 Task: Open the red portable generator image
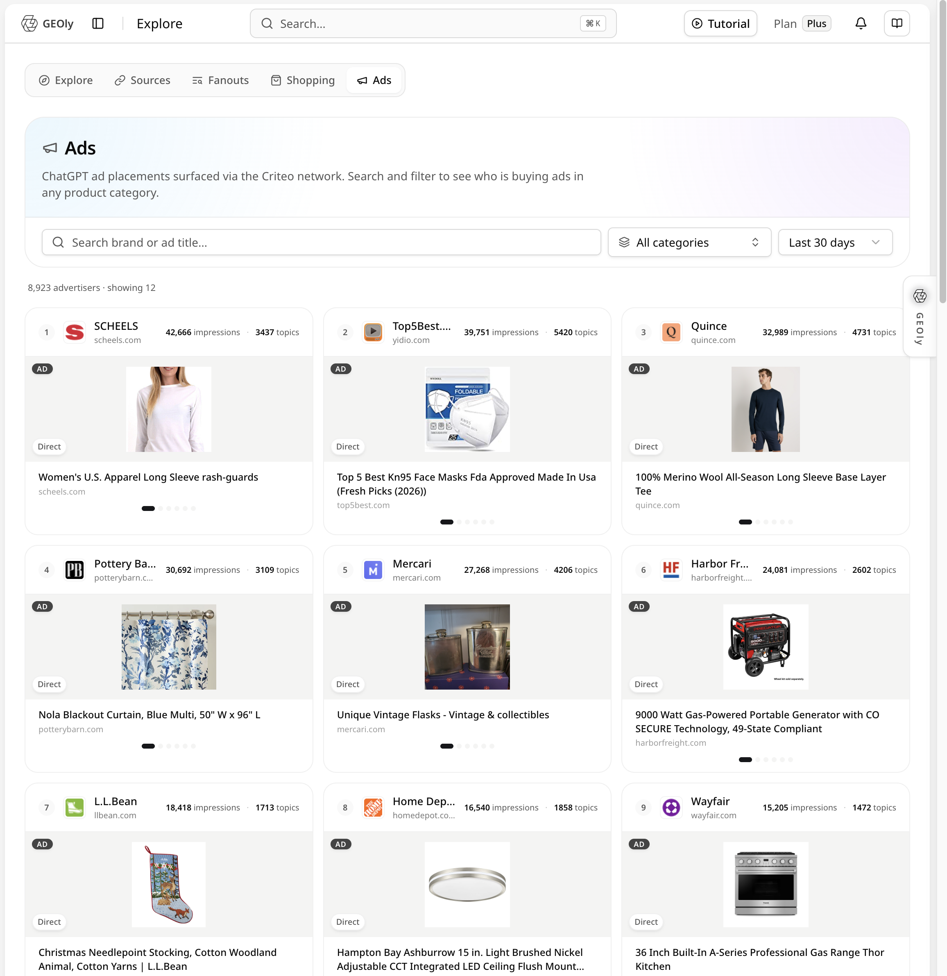point(765,647)
